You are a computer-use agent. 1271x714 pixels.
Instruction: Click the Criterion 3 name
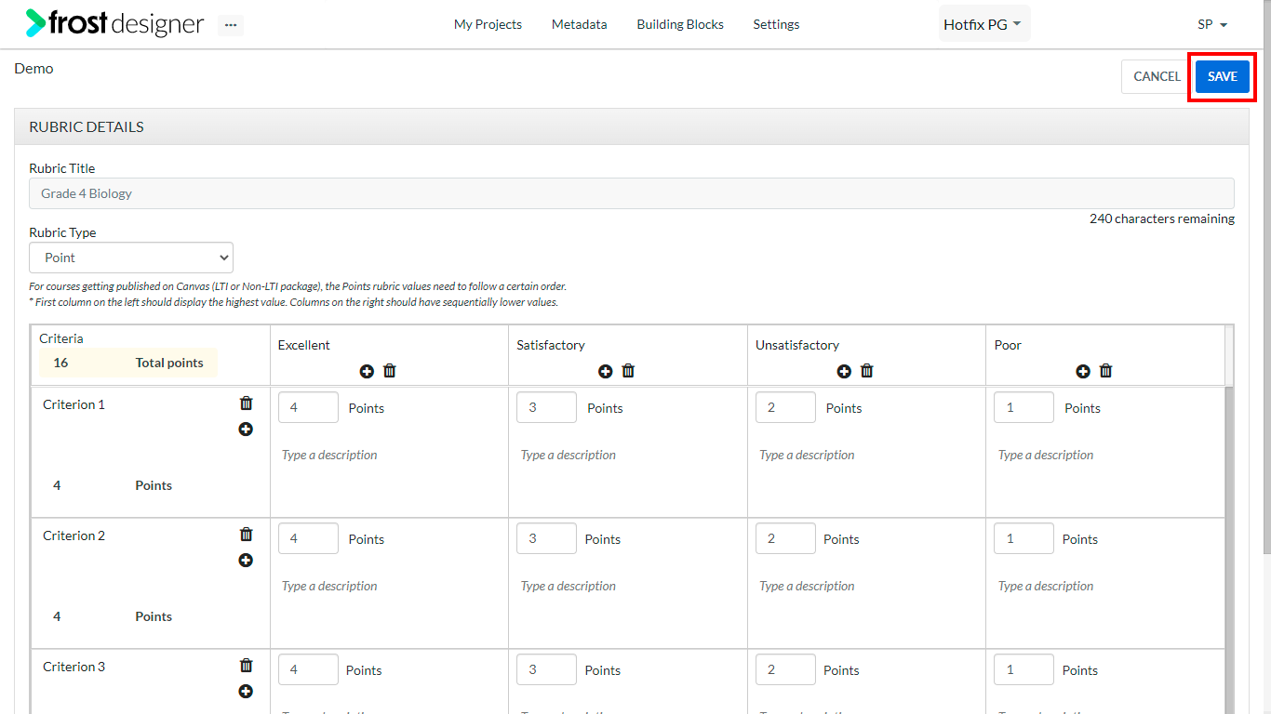[74, 667]
